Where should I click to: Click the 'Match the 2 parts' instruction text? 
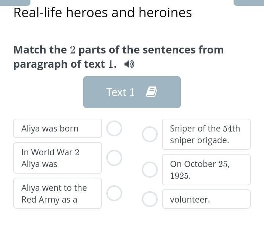point(118,57)
